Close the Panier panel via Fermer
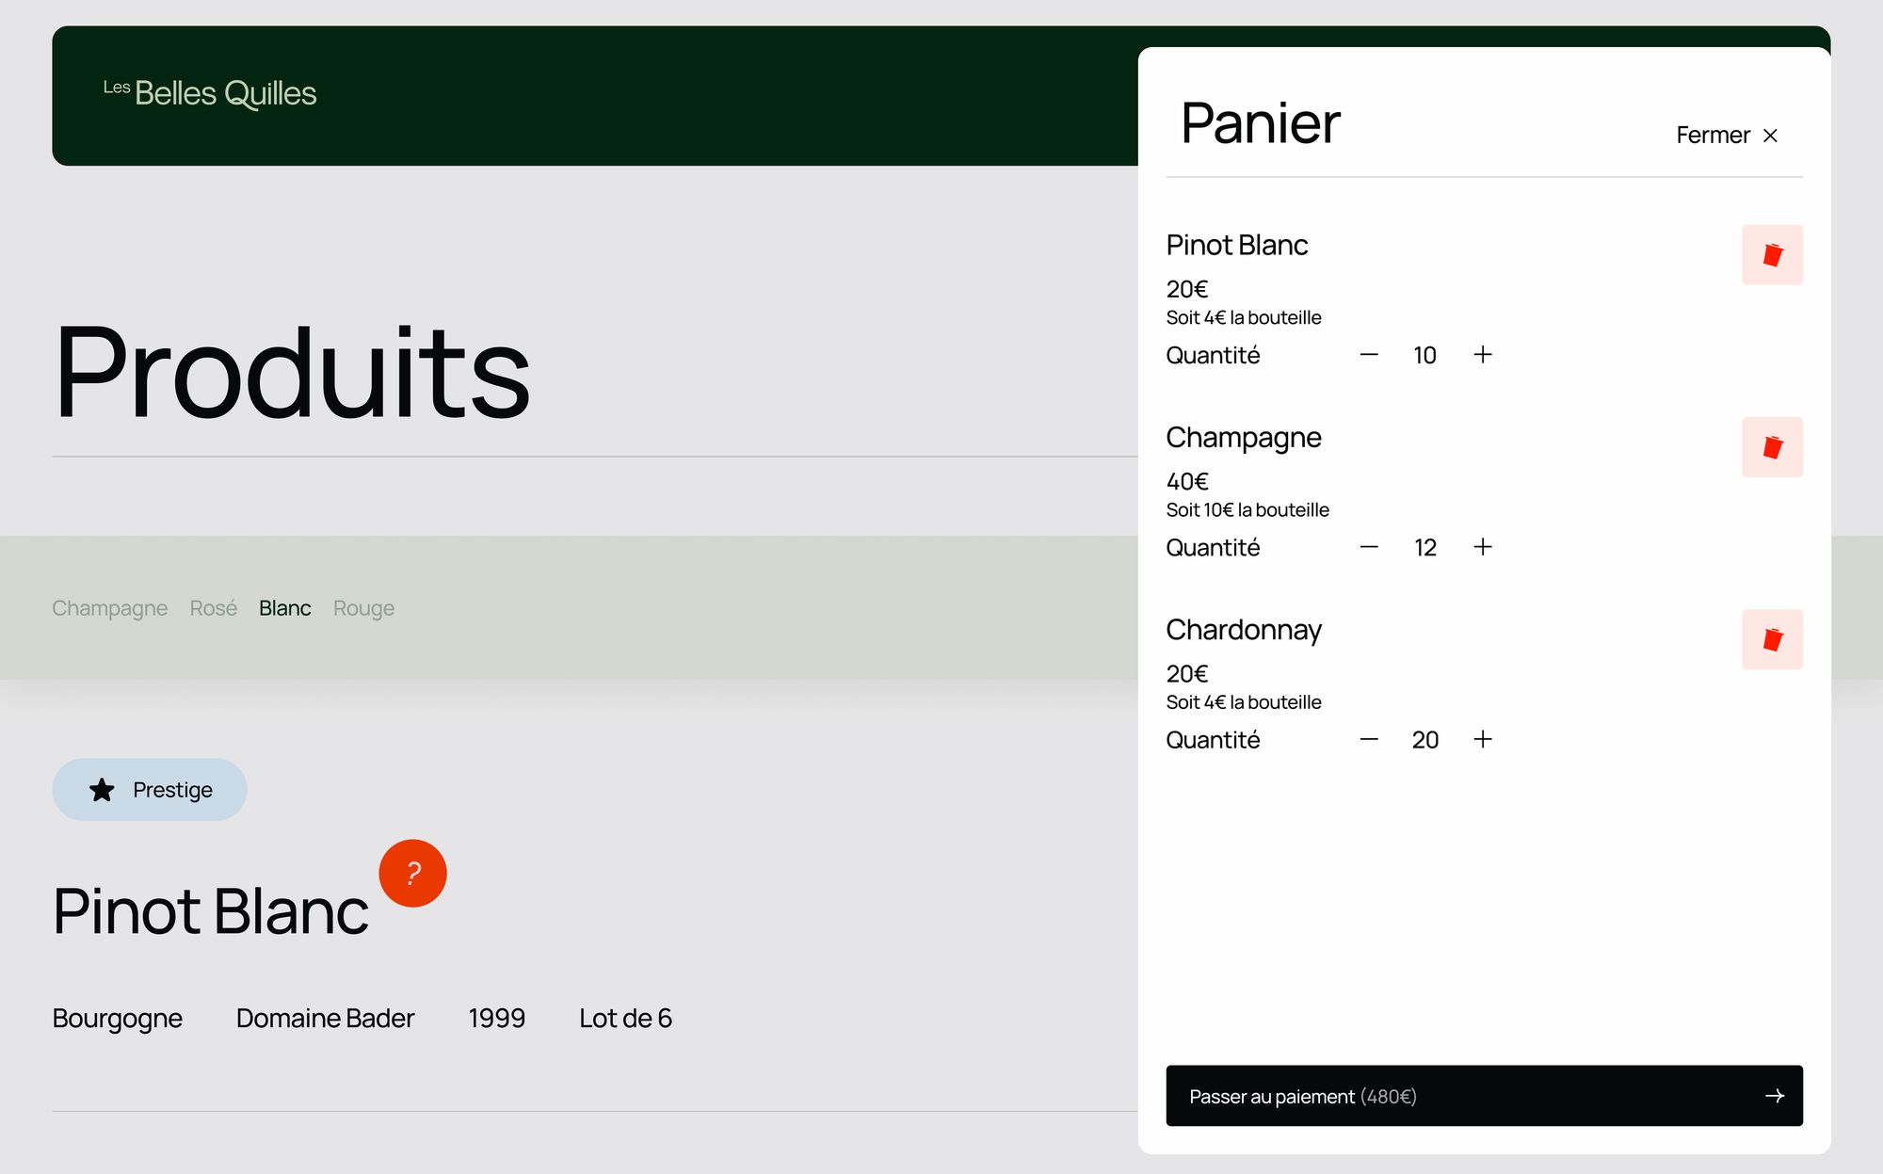1883x1174 pixels. click(1726, 136)
